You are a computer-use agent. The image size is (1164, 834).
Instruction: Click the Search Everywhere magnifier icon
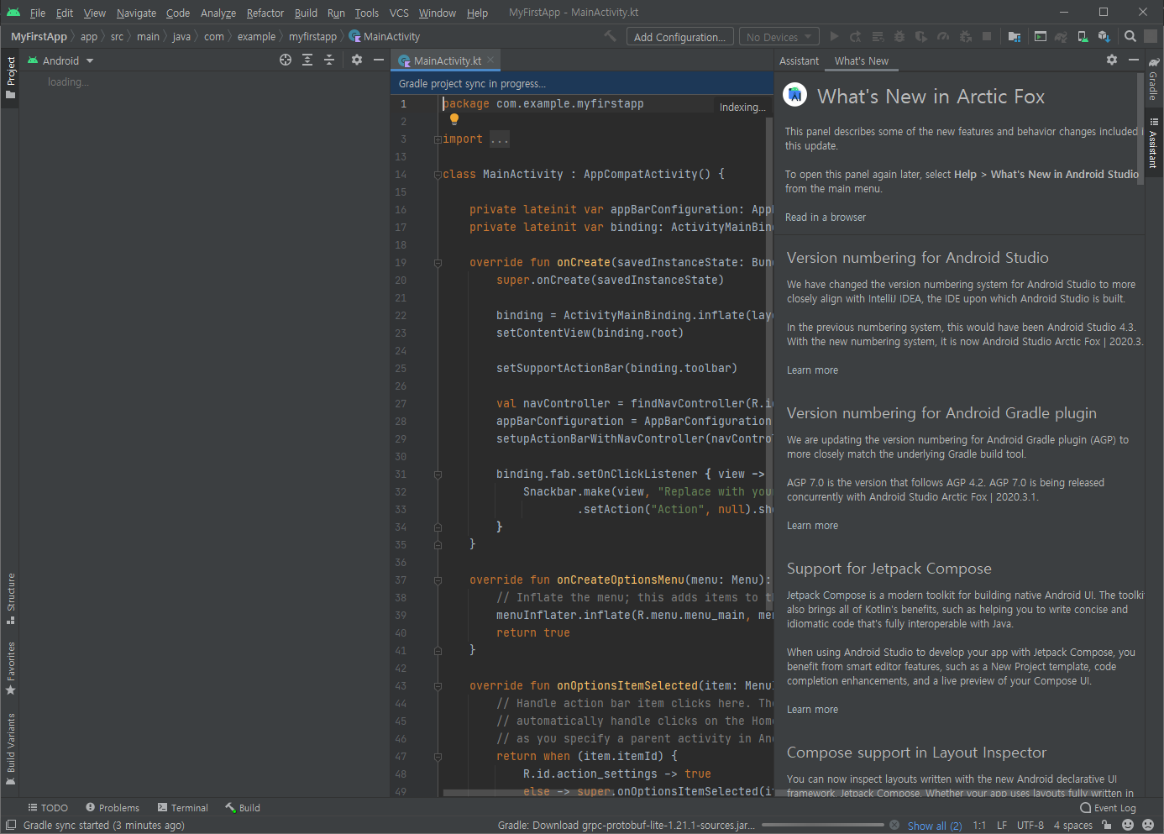pos(1130,36)
